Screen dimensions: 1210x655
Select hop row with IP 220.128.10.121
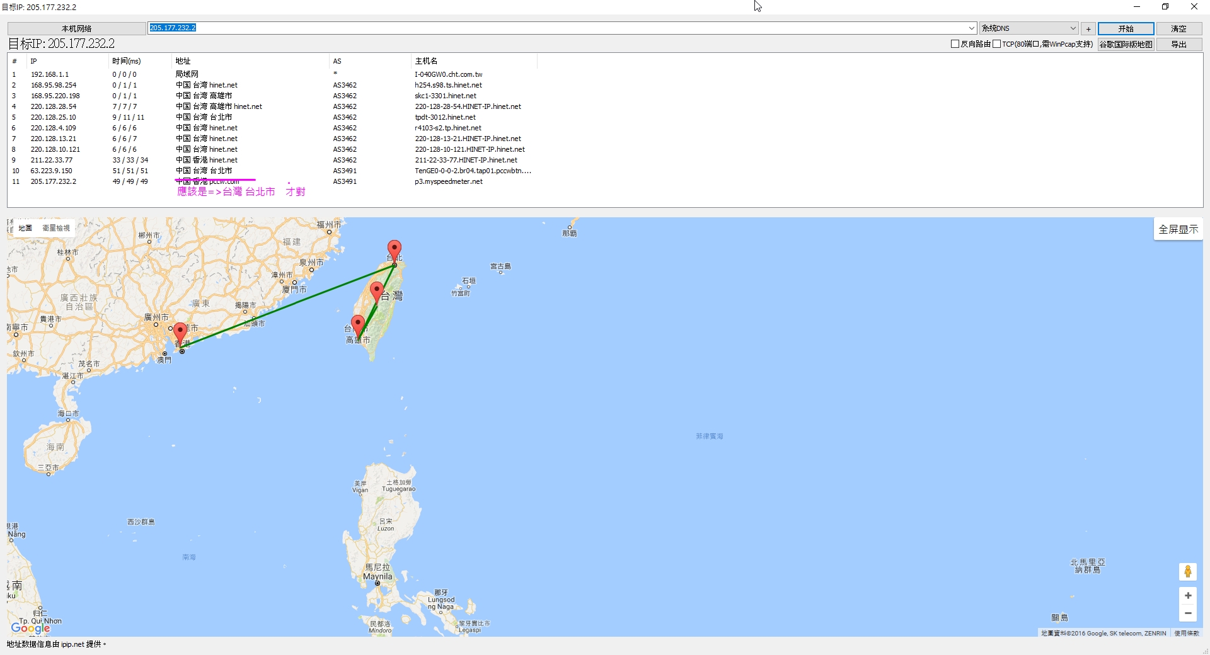coord(272,149)
